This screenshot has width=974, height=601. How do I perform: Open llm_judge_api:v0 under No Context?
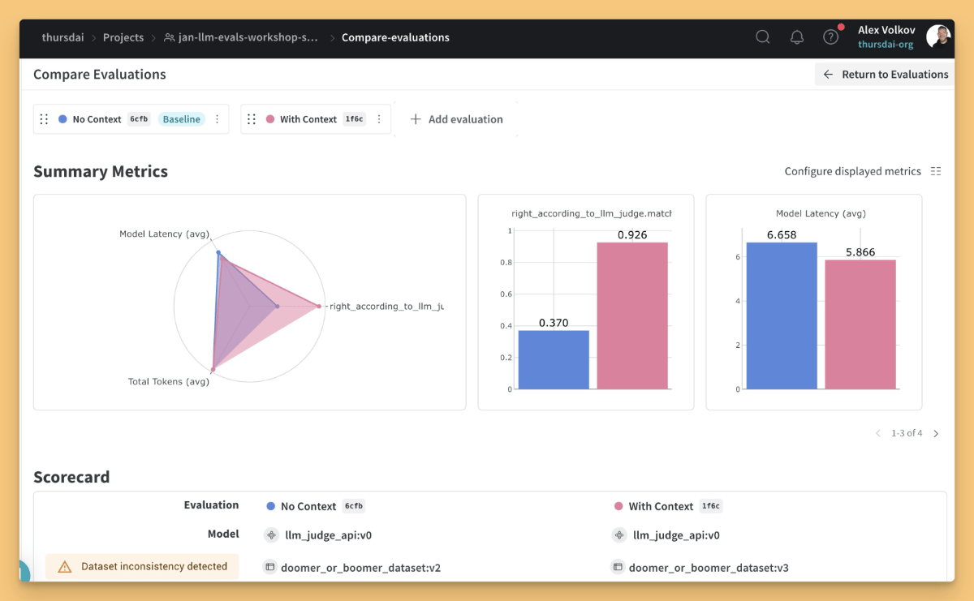329,535
